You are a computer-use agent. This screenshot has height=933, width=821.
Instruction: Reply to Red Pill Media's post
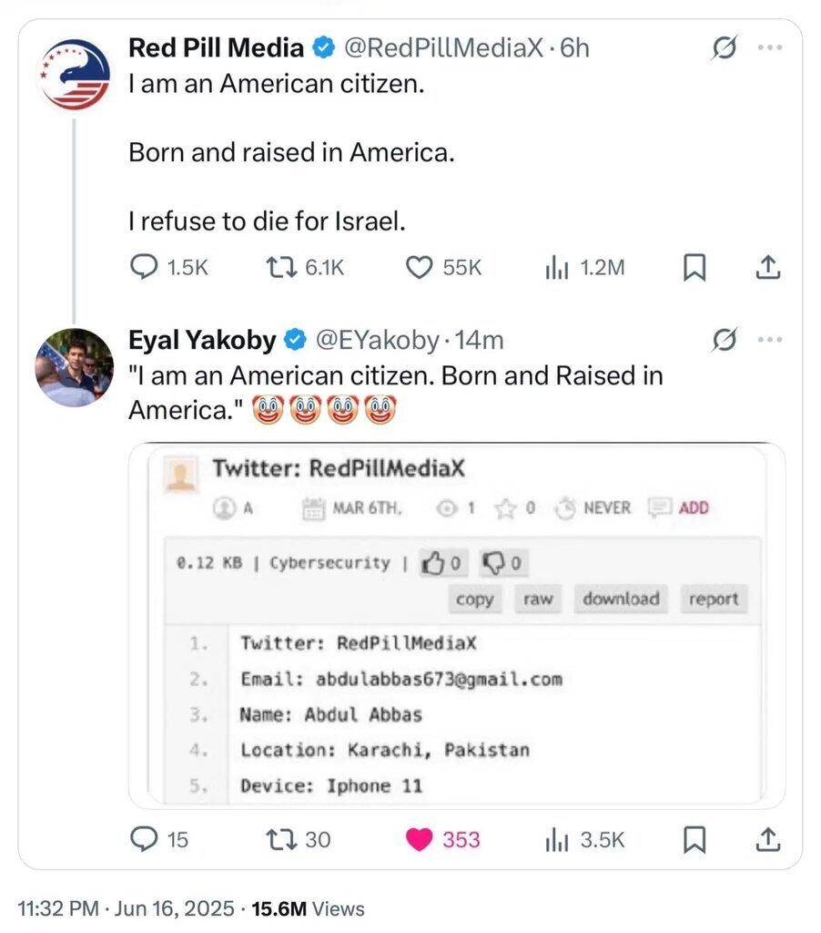pos(146,267)
